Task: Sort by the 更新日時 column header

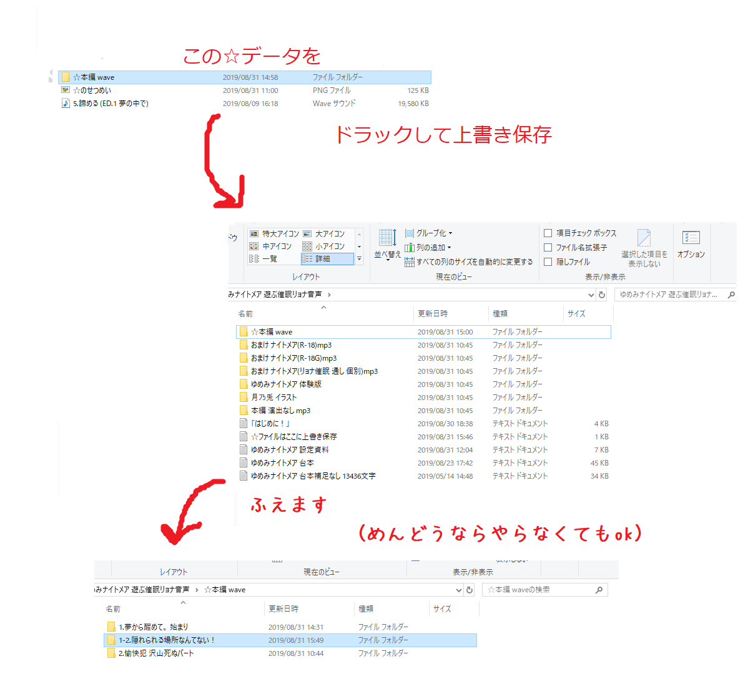Action: [433, 314]
